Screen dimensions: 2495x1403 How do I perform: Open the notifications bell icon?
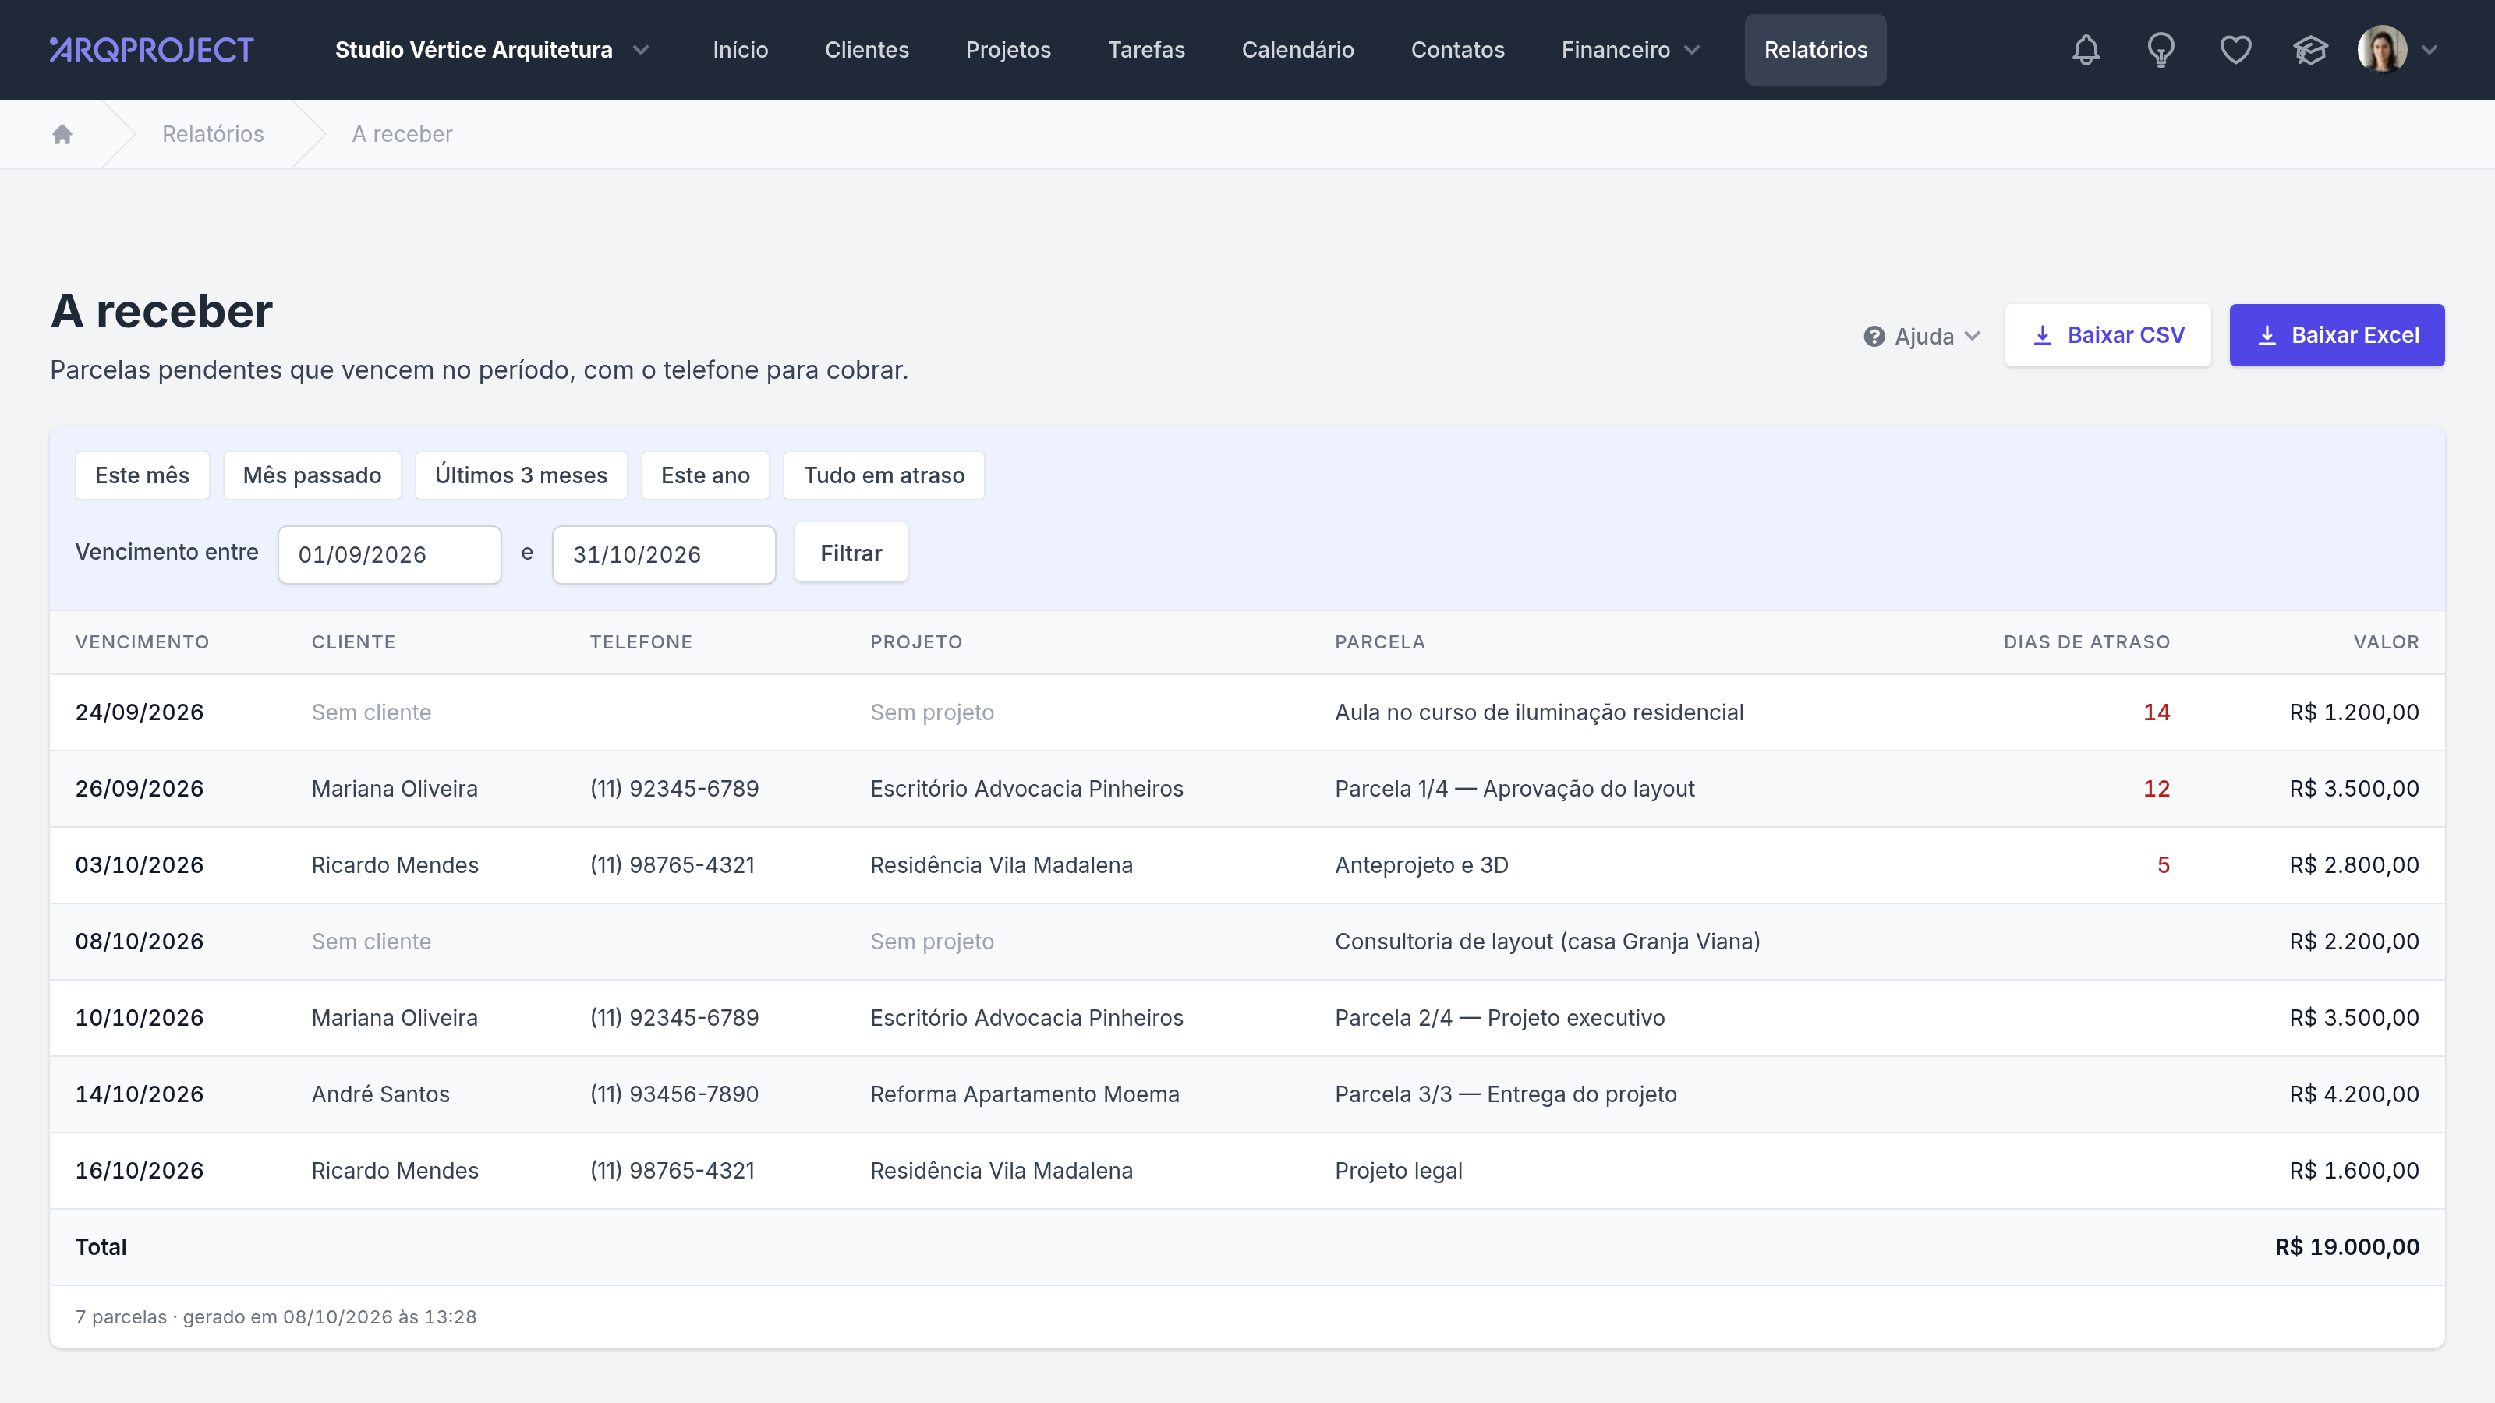[2086, 49]
